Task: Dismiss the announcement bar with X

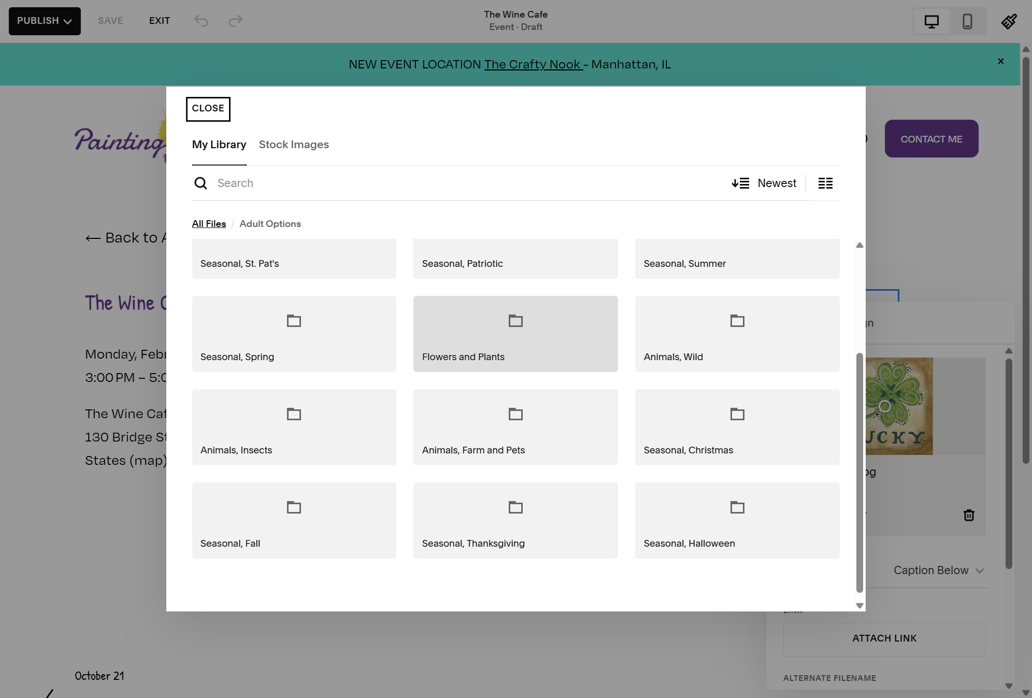Action: coord(1001,61)
